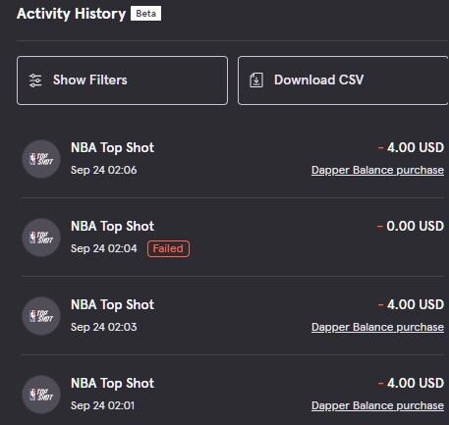Click the 0.00 USD failed amount
Image resolution: width=449 pixels, height=425 pixels.
point(411,226)
